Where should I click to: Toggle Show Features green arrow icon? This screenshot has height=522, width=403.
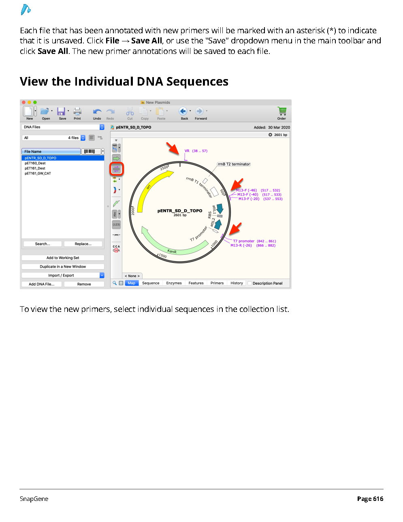coord(116,159)
